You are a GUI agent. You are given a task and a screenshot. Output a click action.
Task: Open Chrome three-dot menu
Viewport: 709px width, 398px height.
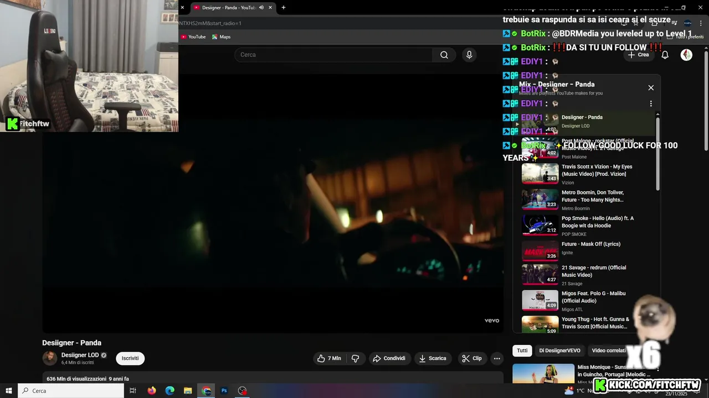[700, 23]
